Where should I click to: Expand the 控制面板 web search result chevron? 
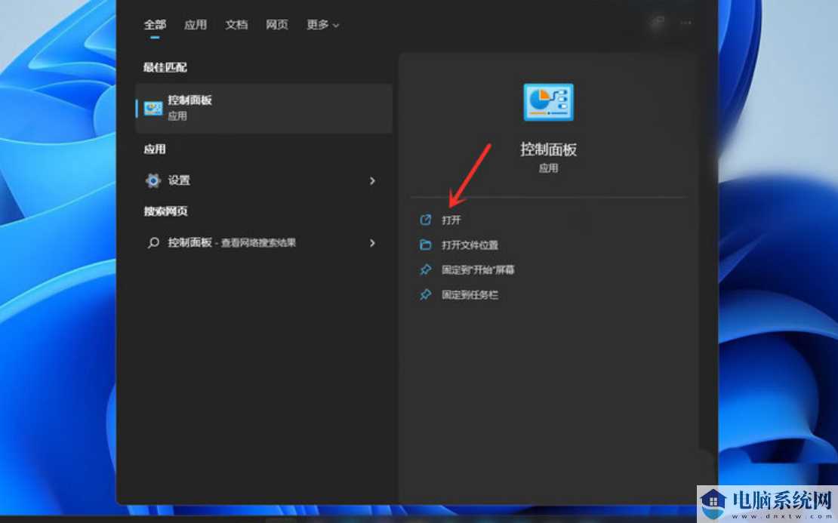pos(371,243)
